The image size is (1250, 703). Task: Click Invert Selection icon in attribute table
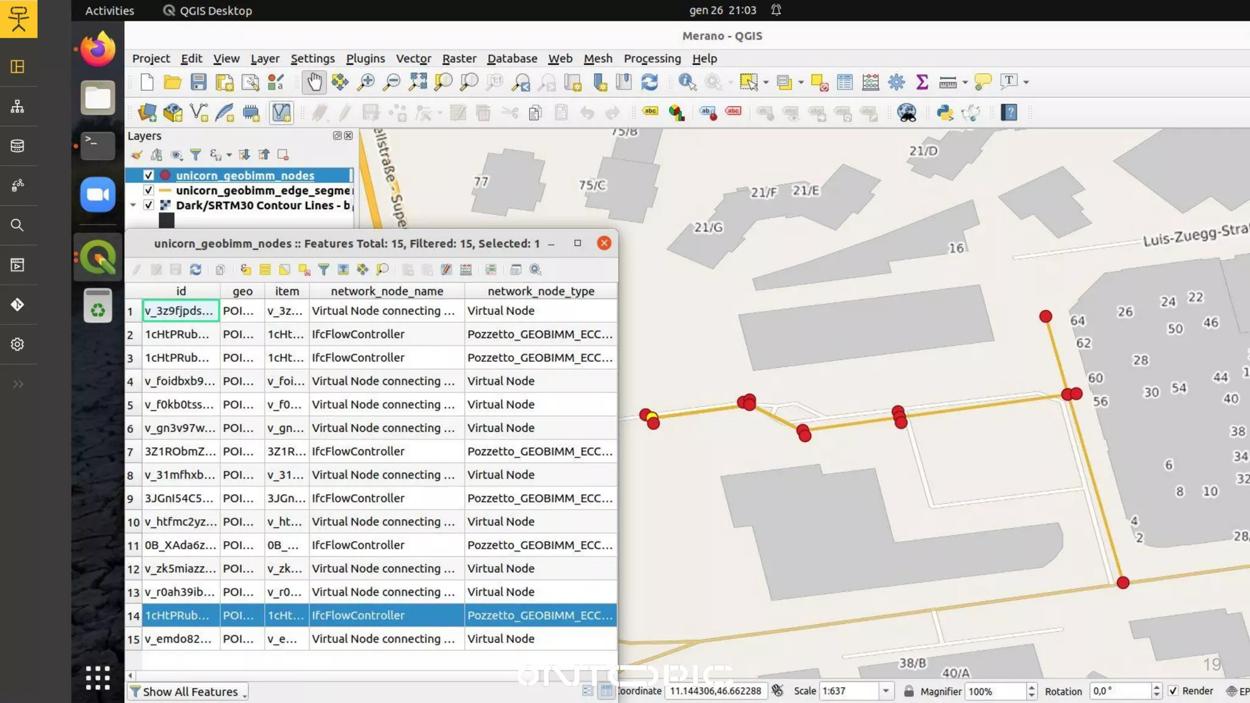284,270
